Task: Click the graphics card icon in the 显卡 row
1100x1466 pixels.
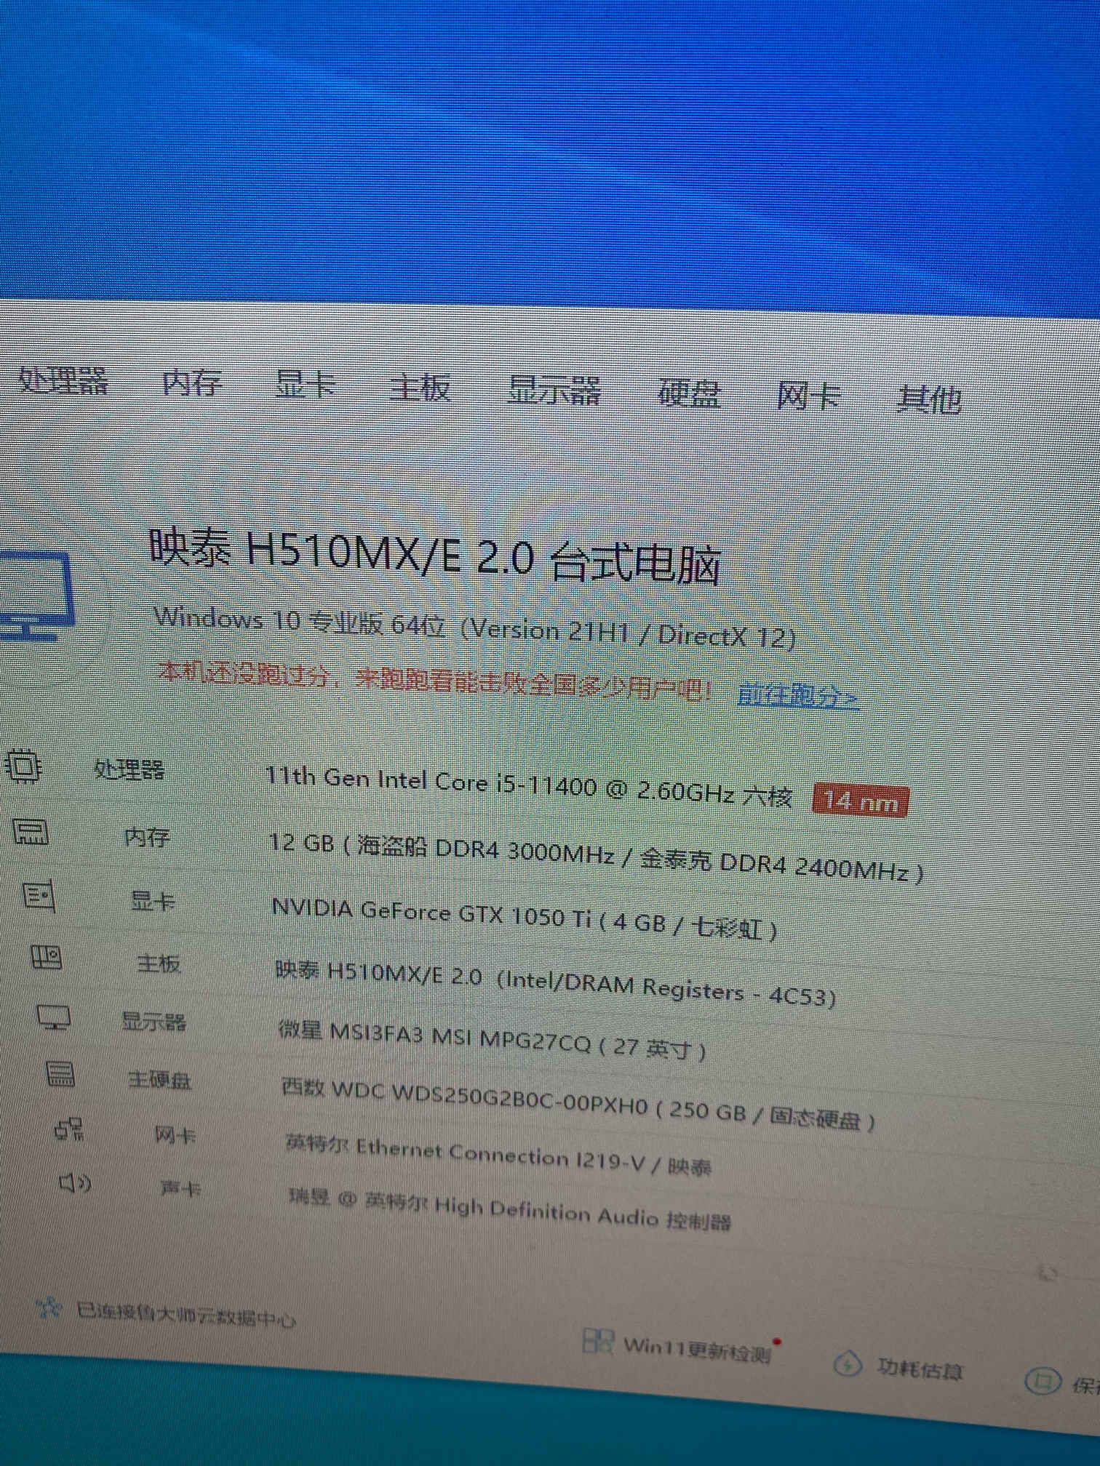Action: [39, 894]
